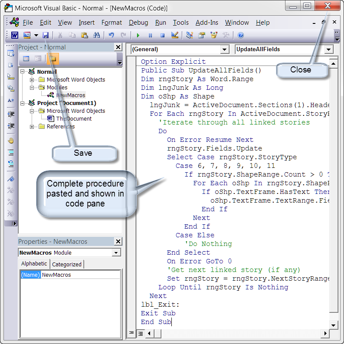Click the Reset stop icon
344x344 pixels.
coord(163,35)
